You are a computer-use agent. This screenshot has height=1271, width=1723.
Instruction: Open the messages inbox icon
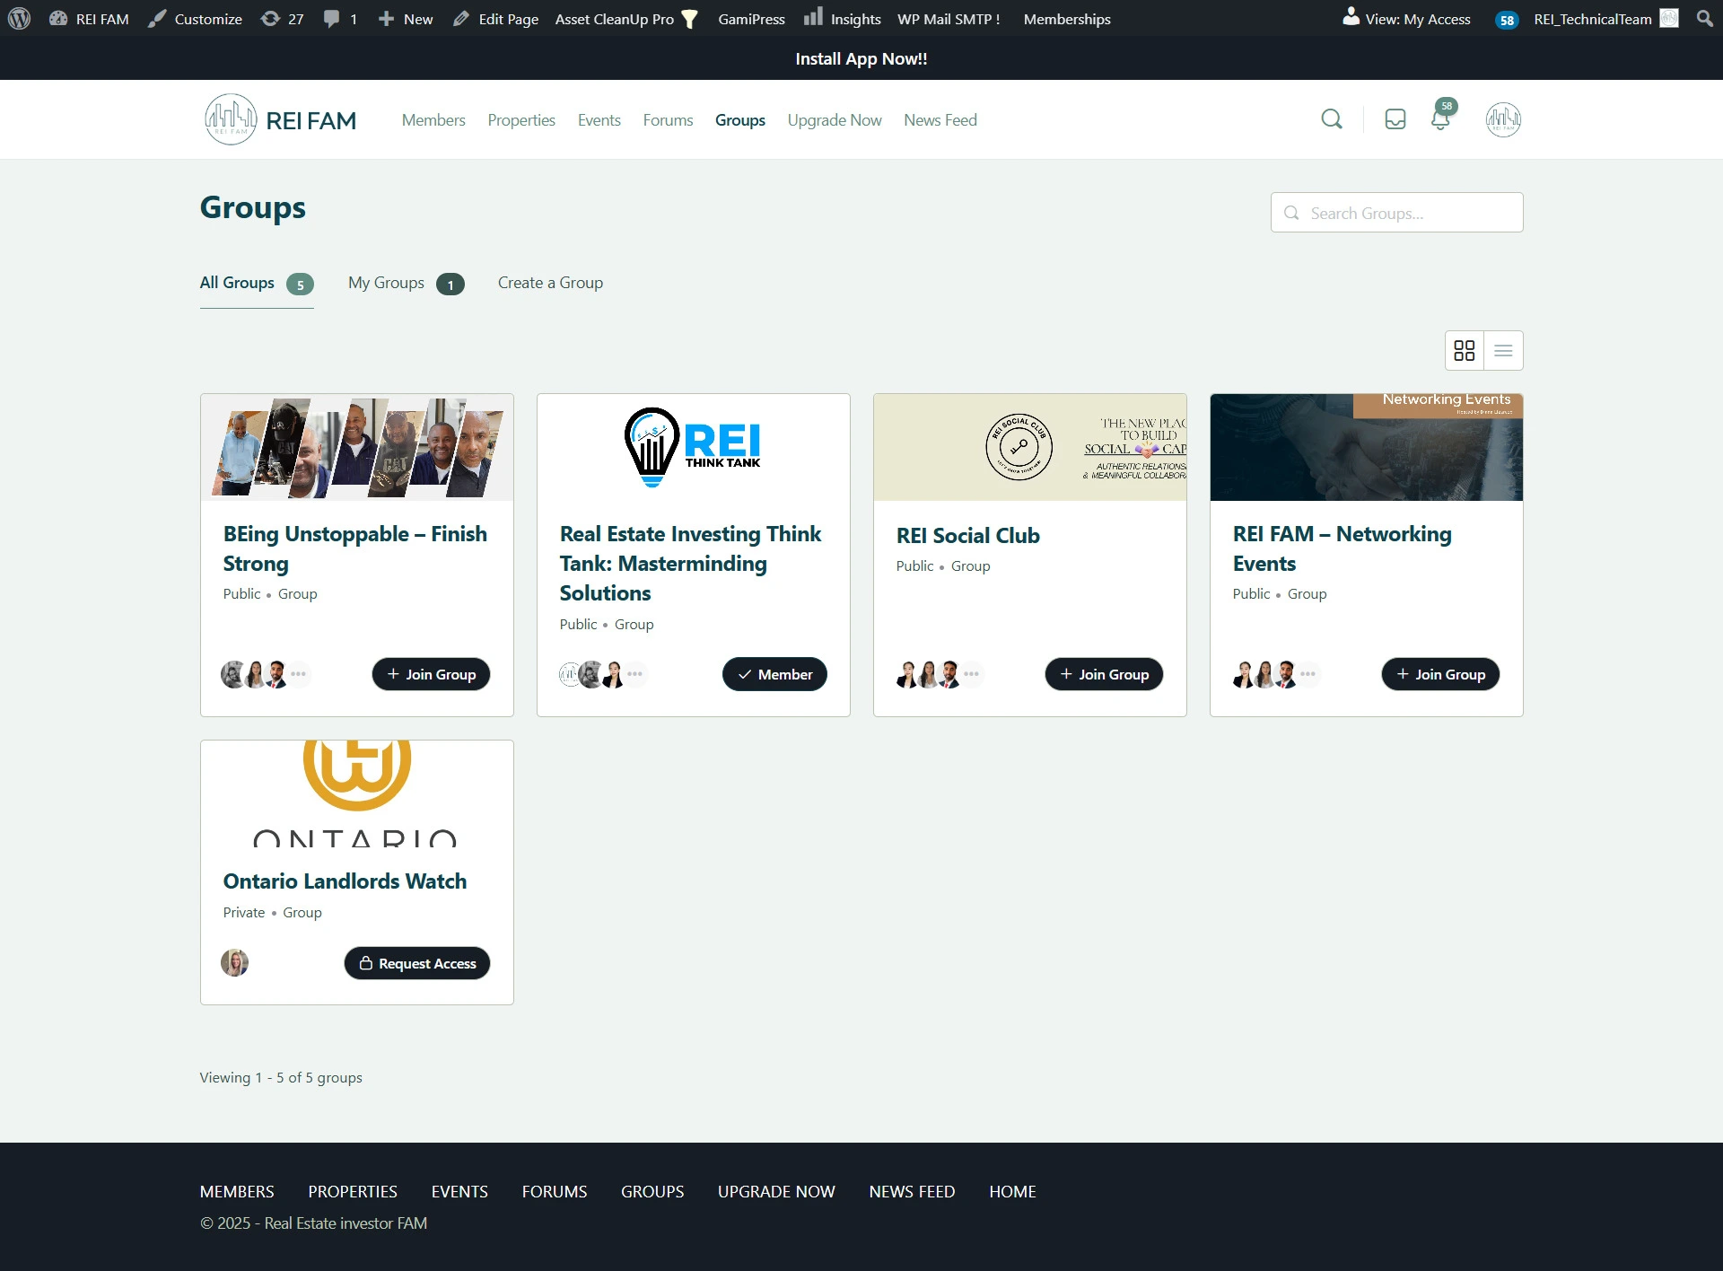coord(1395,119)
